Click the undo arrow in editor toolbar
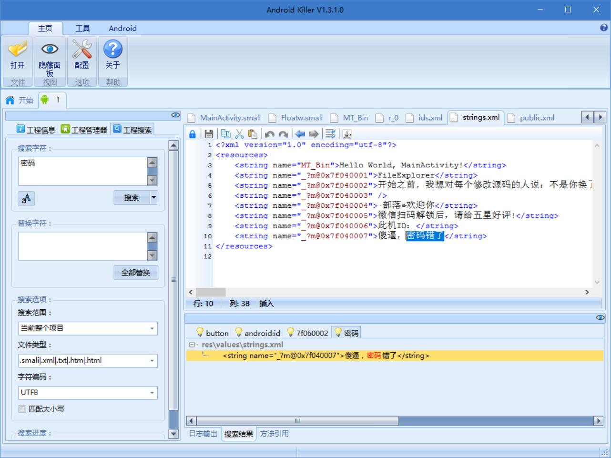This screenshot has width=611, height=458. tap(270, 134)
